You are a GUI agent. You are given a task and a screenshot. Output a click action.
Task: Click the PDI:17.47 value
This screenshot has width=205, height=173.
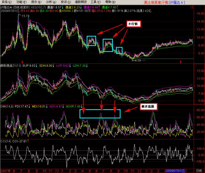point(21,106)
